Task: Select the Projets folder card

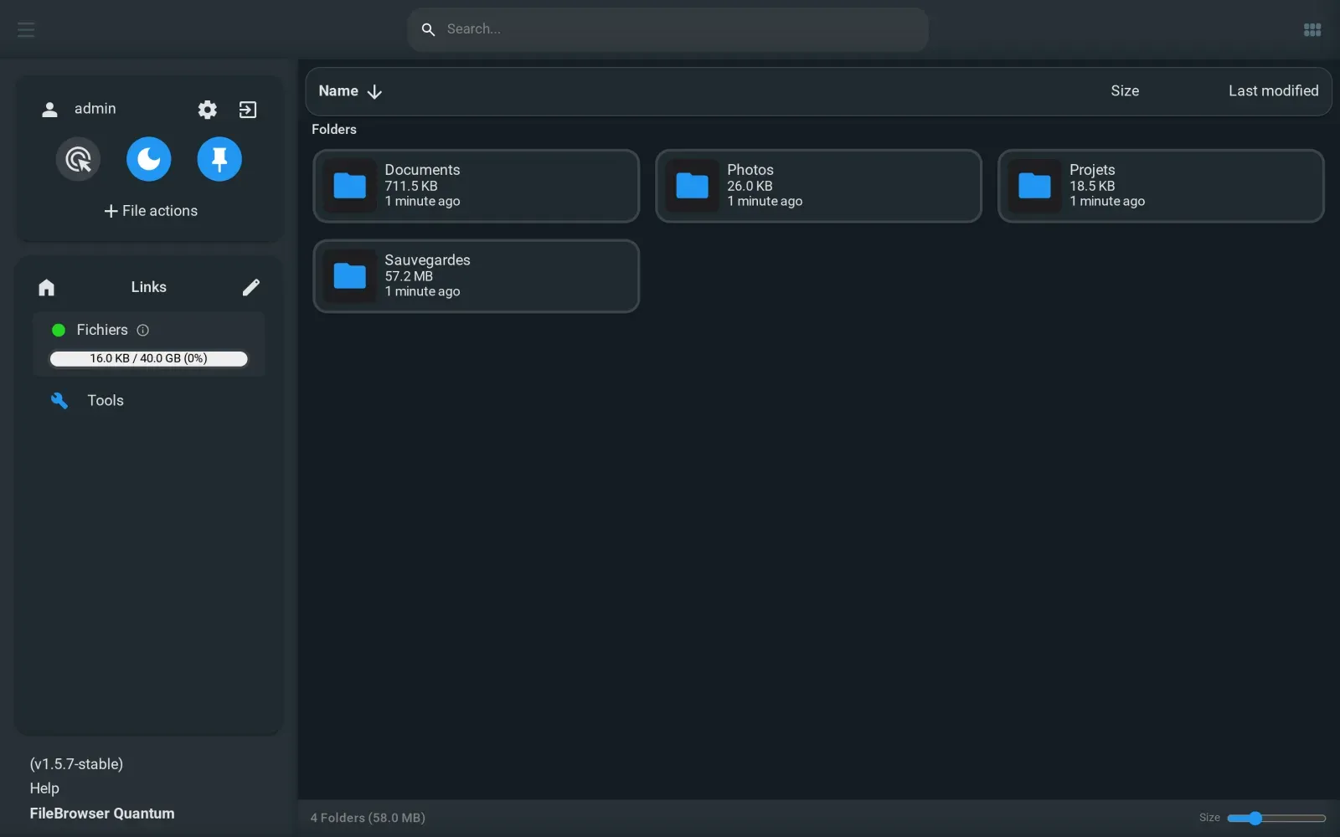Action: (x=1161, y=186)
